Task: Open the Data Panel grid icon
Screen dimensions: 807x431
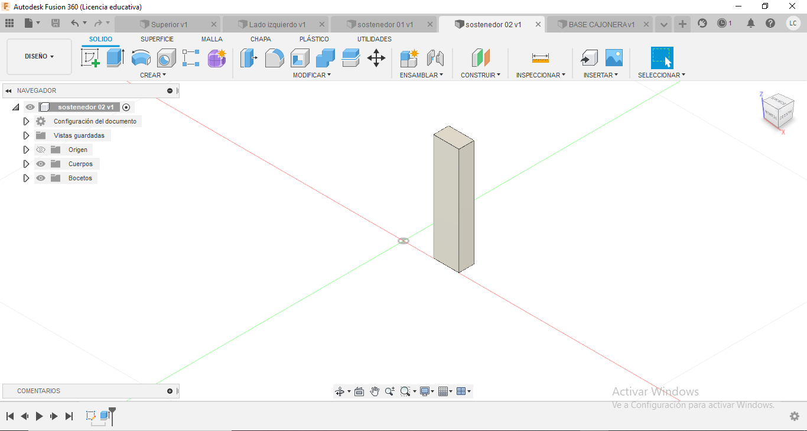Action: click(x=9, y=23)
